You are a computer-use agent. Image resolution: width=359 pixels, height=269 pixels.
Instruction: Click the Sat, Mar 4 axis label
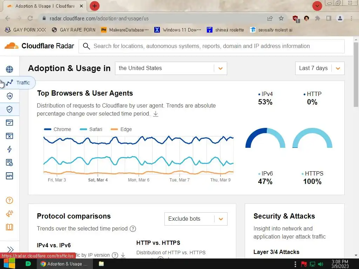pyautogui.click(x=98, y=180)
